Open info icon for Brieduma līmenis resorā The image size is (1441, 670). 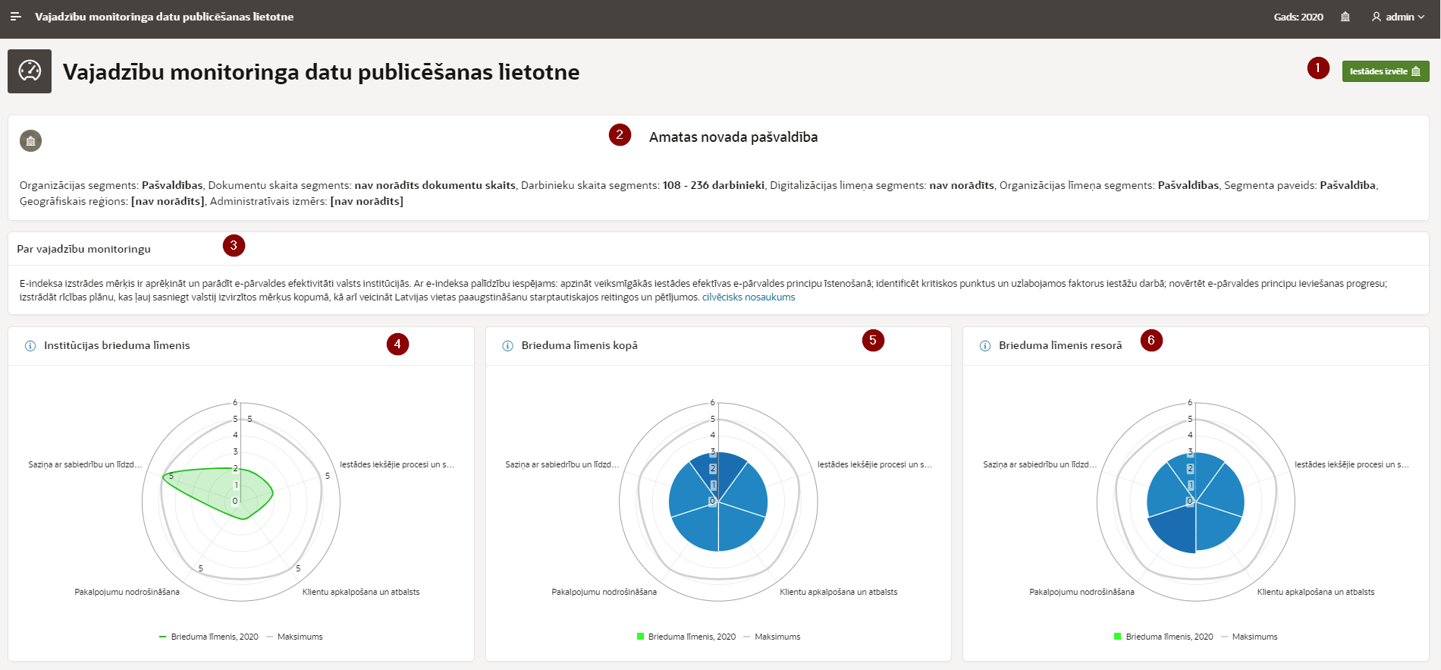click(984, 346)
